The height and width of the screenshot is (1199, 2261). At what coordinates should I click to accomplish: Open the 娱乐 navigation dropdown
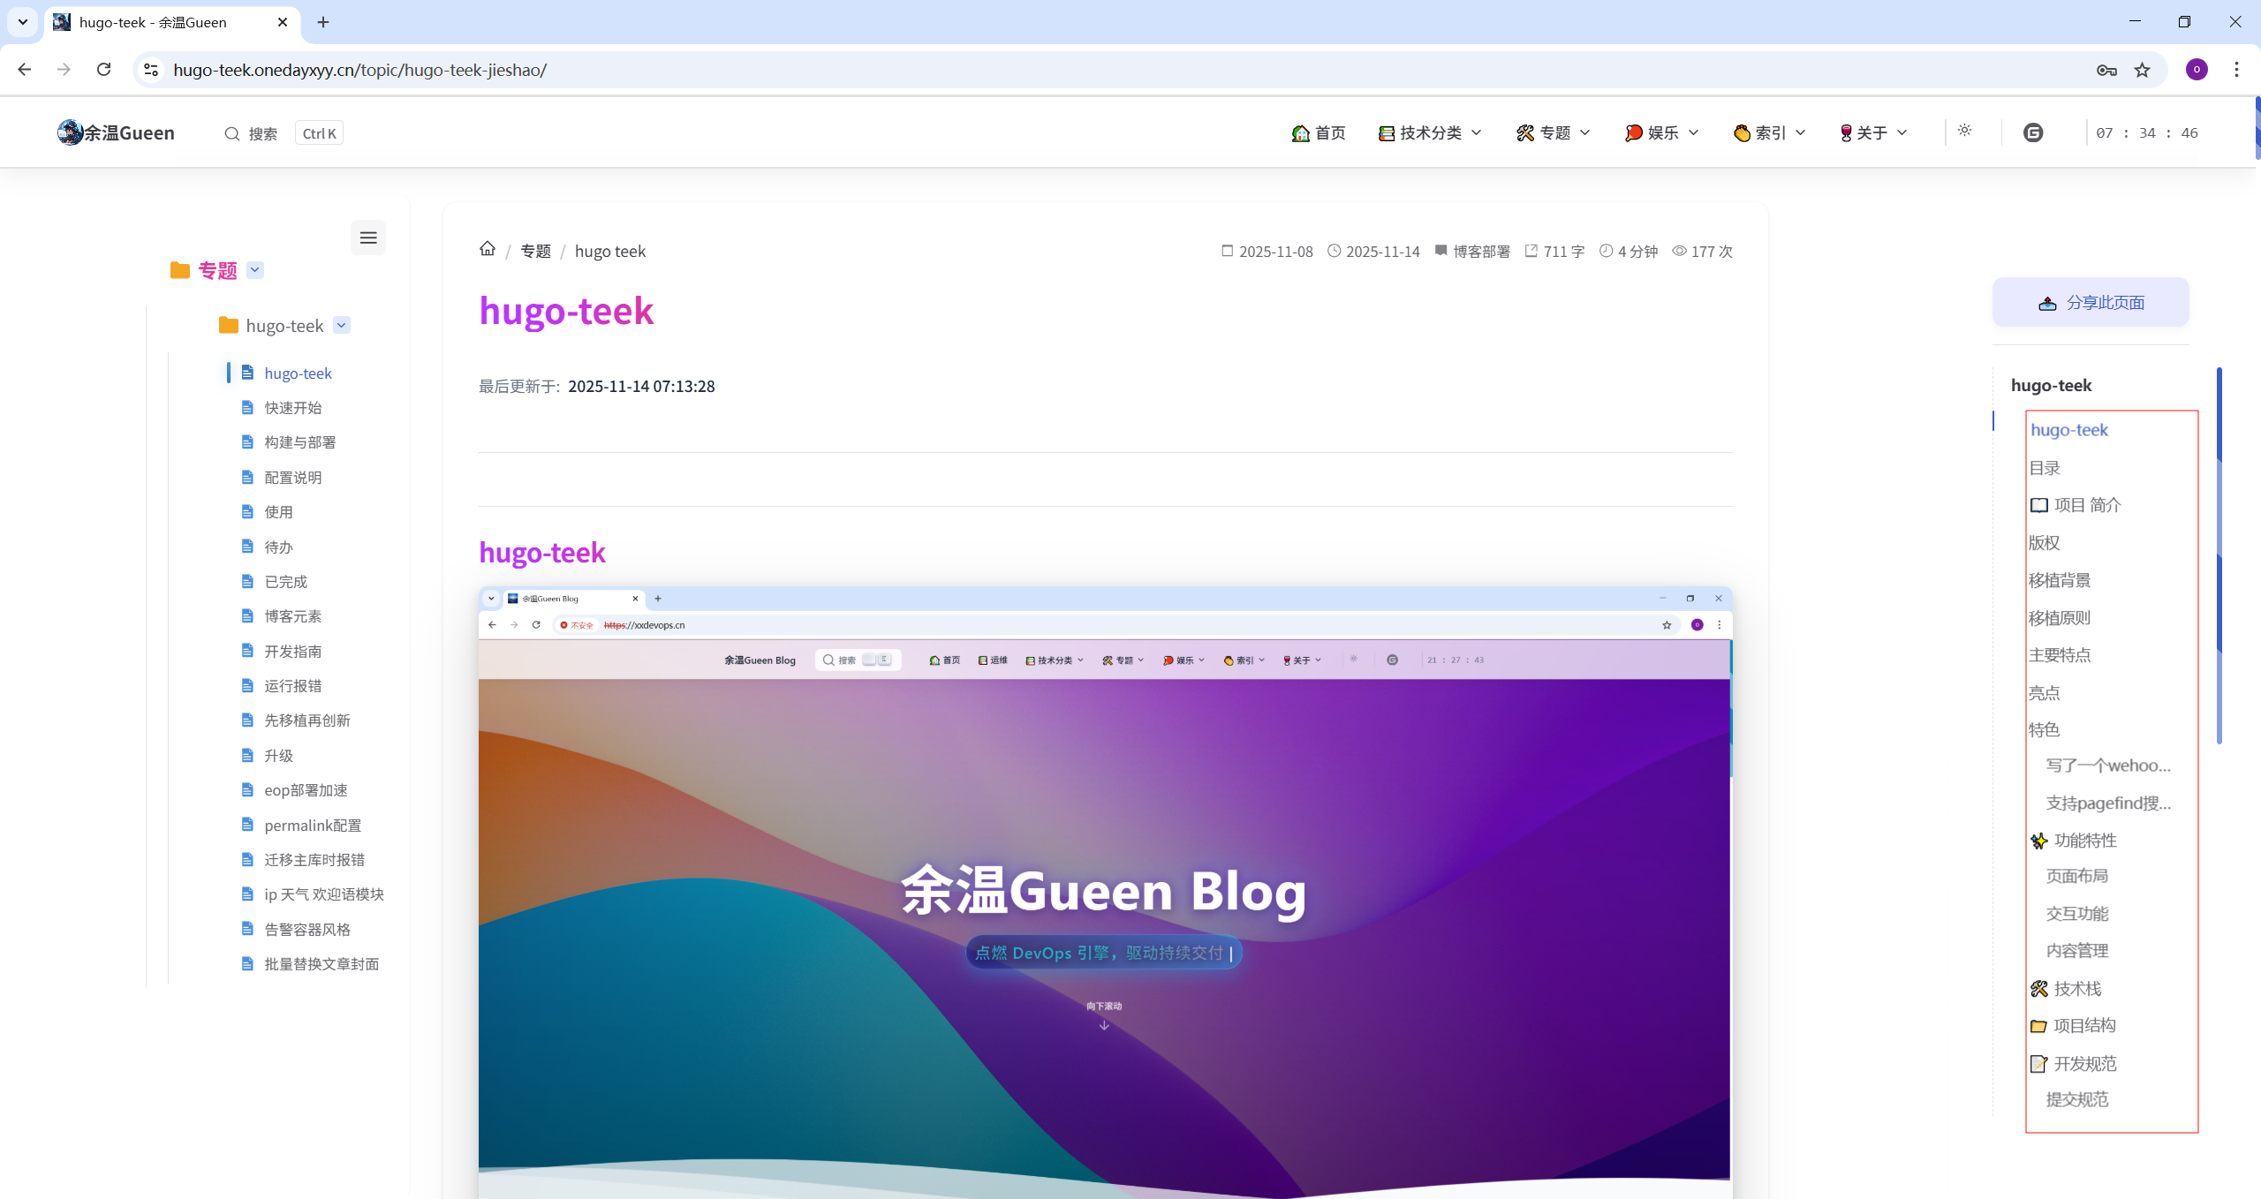[1661, 132]
